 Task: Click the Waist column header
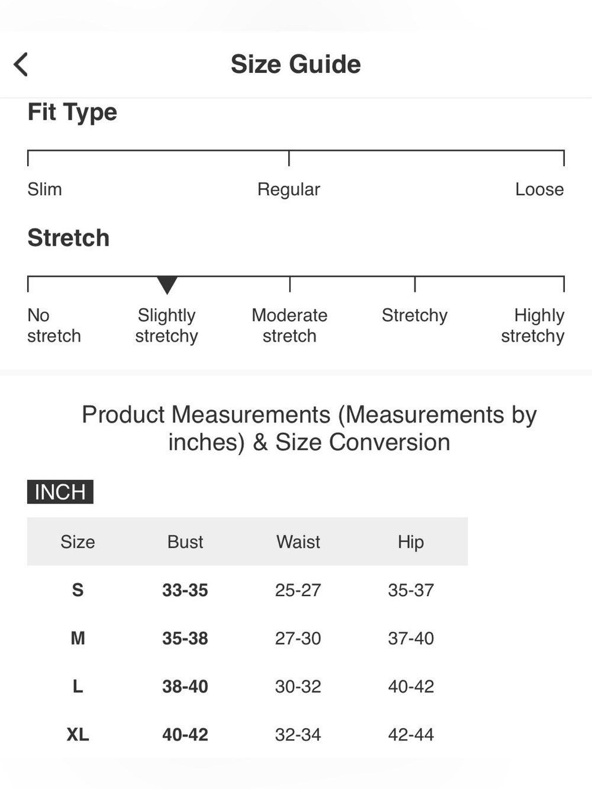(298, 542)
